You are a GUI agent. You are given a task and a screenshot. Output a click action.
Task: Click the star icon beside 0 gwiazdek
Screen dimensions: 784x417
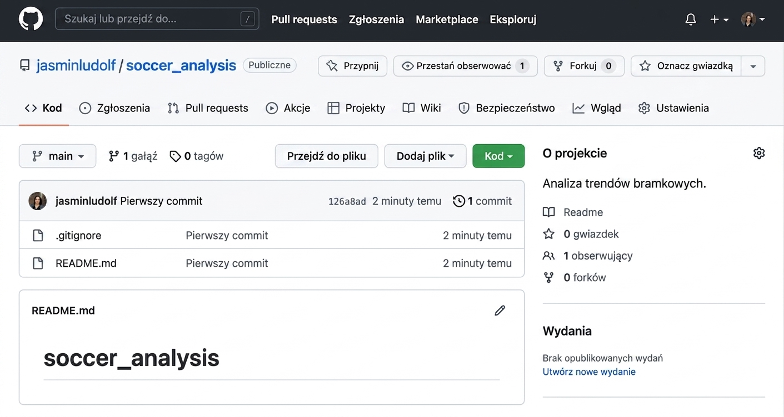tap(549, 234)
